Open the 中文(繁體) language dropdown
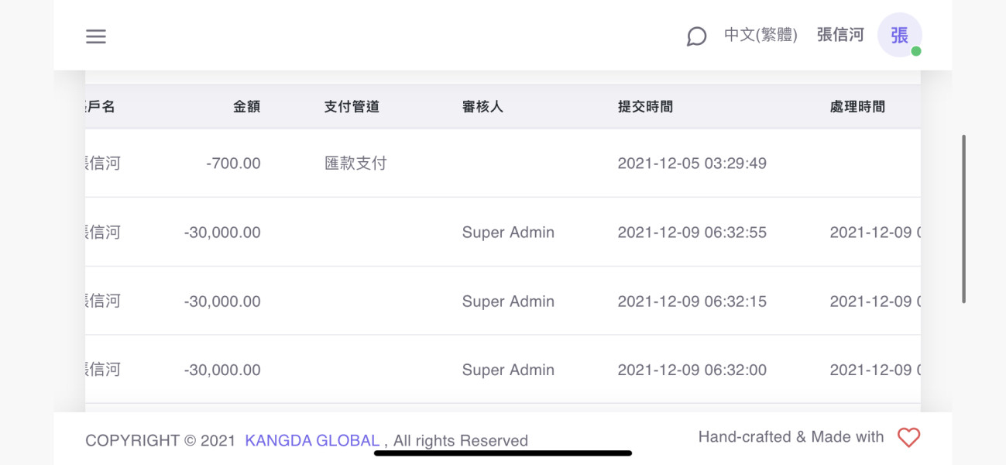This screenshot has width=1006, height=465. [x=760, y=35]
